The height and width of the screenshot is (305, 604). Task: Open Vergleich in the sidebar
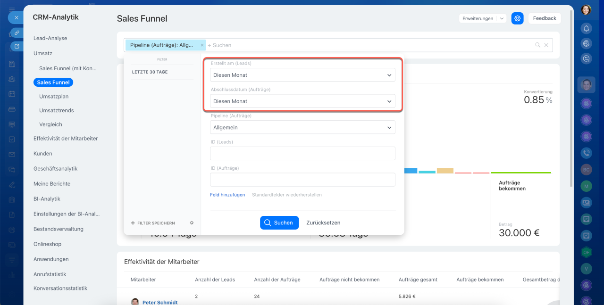click(x=50, y=124)
